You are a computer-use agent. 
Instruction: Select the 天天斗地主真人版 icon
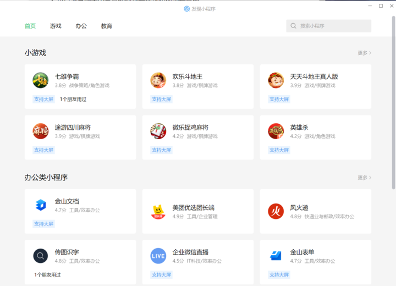[276, 80]
